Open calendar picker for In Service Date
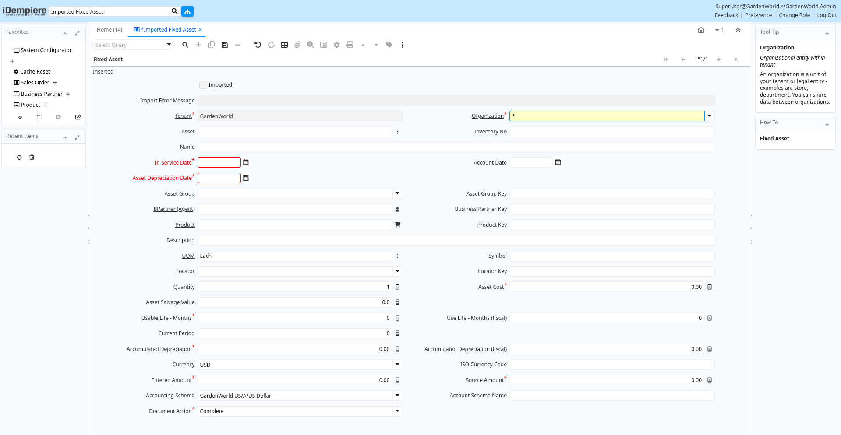 (x=246, y=162)
